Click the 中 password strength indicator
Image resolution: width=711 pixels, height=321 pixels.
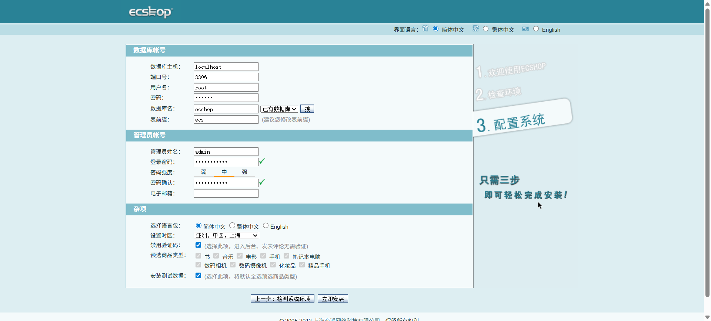pyautogui.click(x=224, y=172)
